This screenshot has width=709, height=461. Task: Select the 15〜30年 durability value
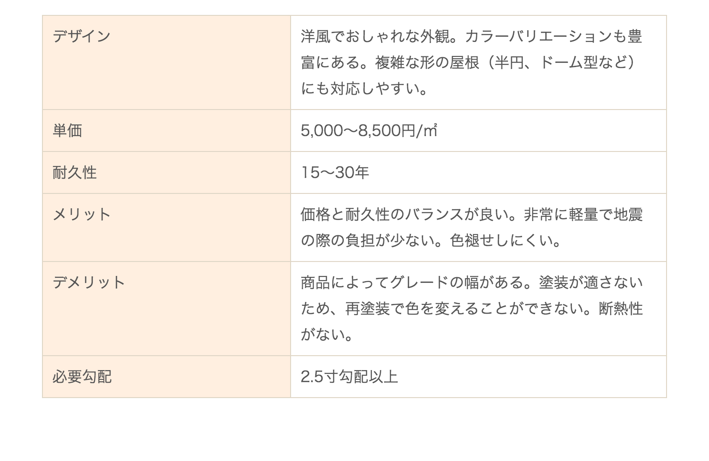point(335,172)
